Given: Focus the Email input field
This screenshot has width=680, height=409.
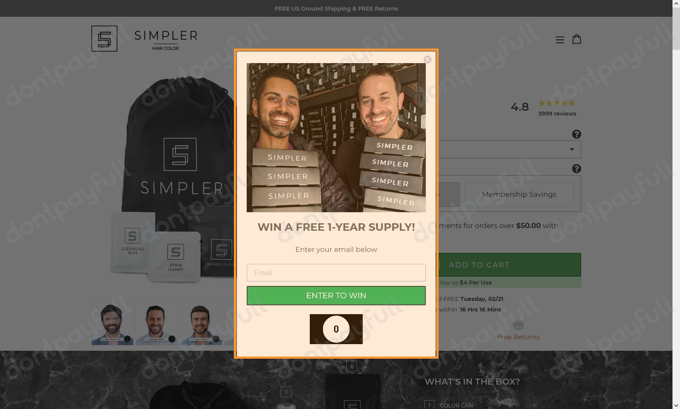Looking at the screenshot, I should point(336,273).
